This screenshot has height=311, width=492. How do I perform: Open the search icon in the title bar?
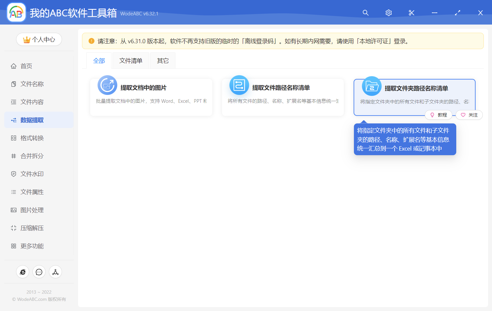[365, 13]
